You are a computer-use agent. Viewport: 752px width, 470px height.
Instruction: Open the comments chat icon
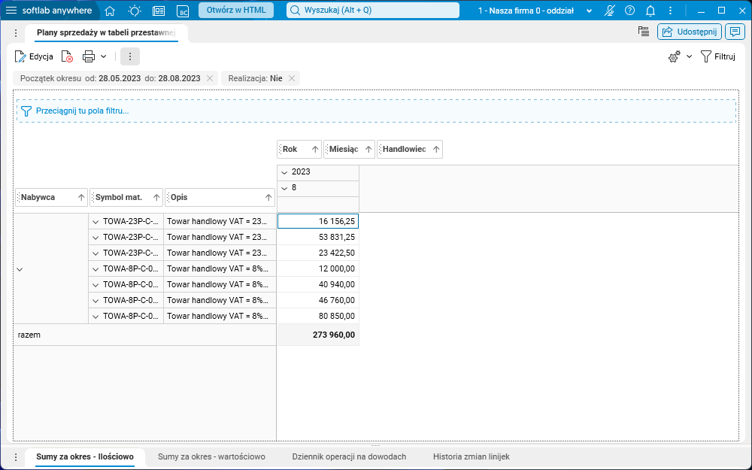[735, 32]
